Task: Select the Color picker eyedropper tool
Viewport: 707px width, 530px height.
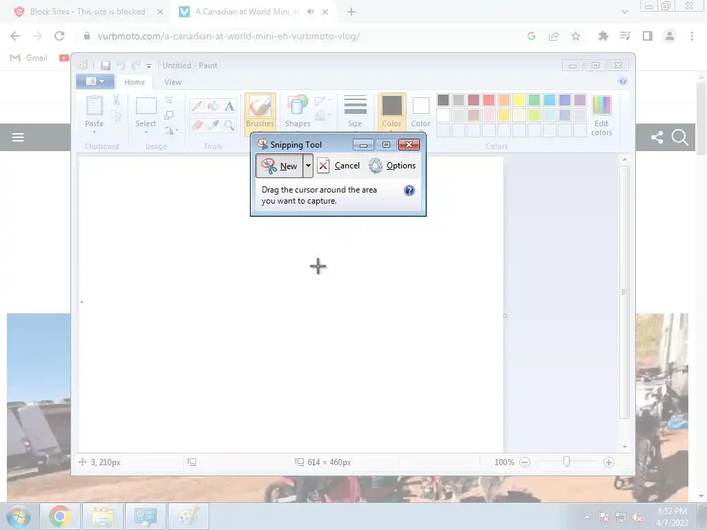Action: pos(213,125)
